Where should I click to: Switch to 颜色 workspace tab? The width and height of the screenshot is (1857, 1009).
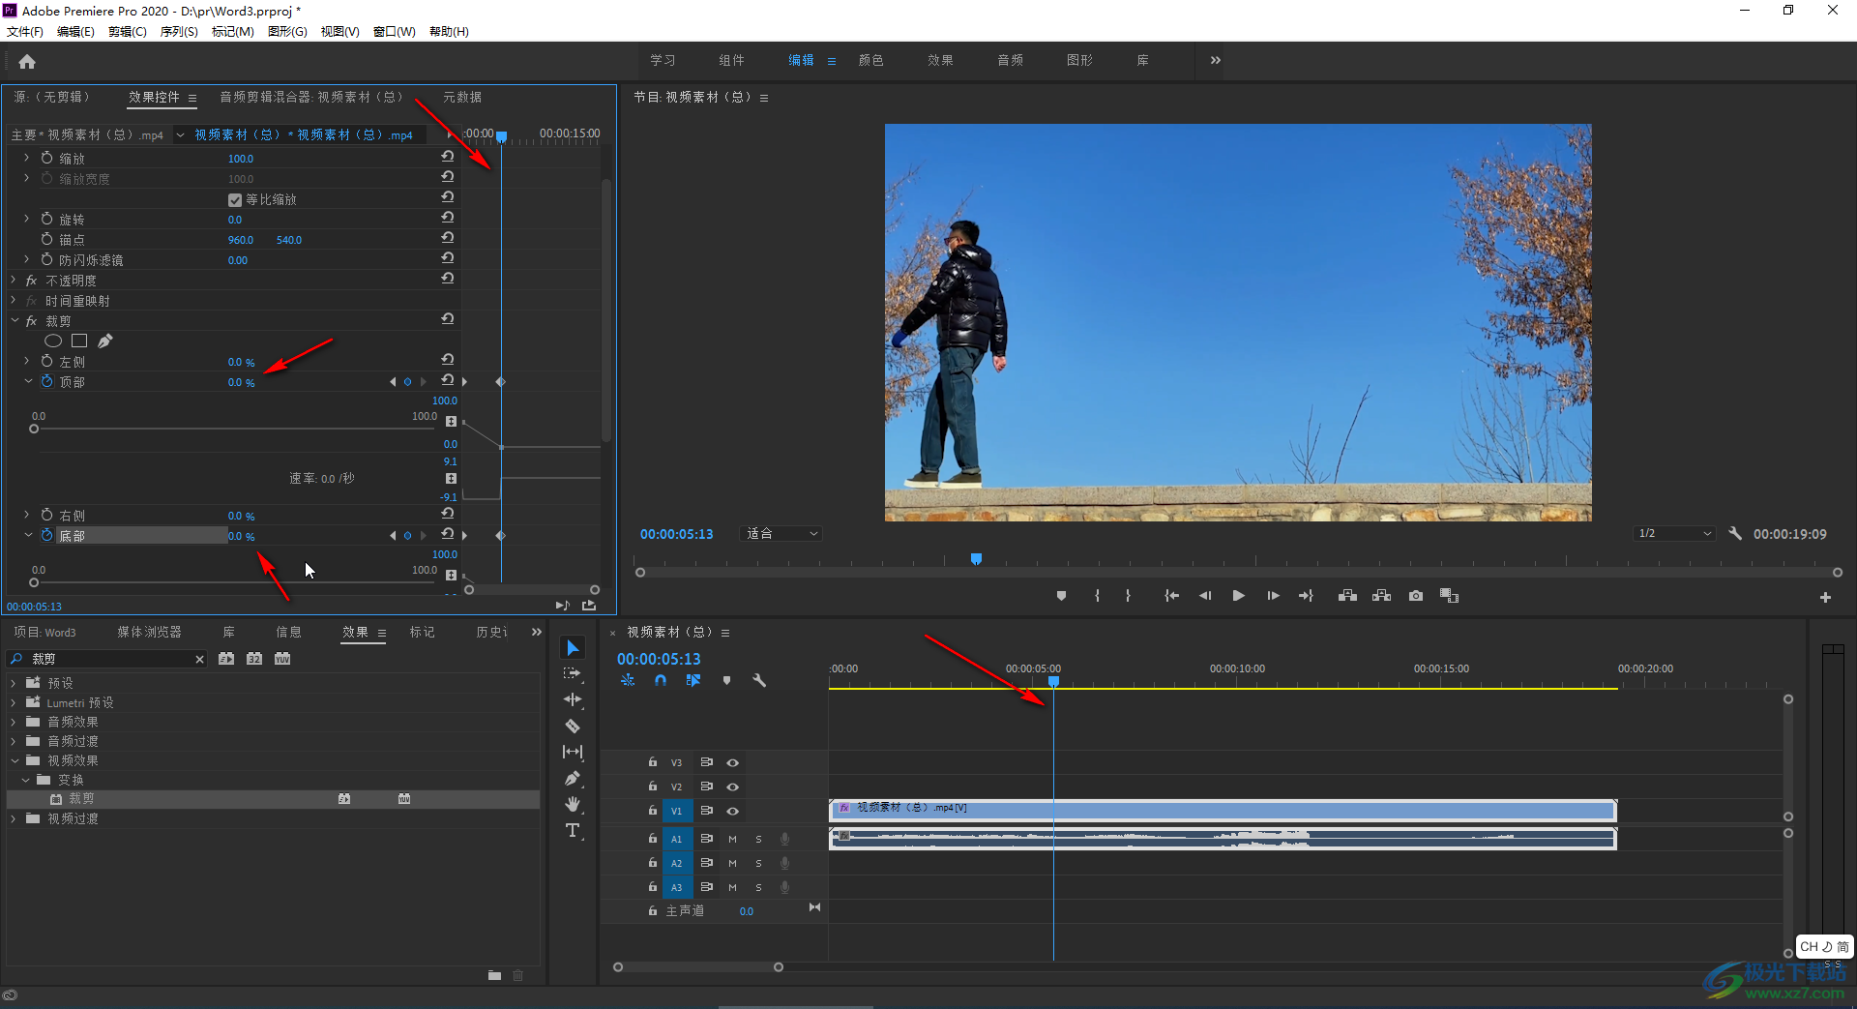871,60
